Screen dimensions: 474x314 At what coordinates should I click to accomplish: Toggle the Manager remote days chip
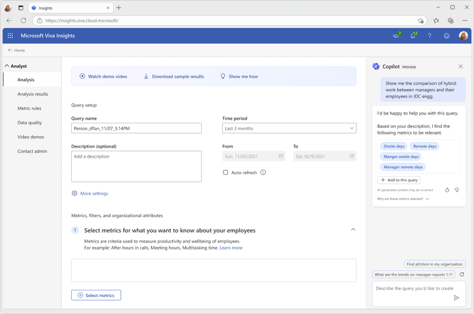(403, 167)
